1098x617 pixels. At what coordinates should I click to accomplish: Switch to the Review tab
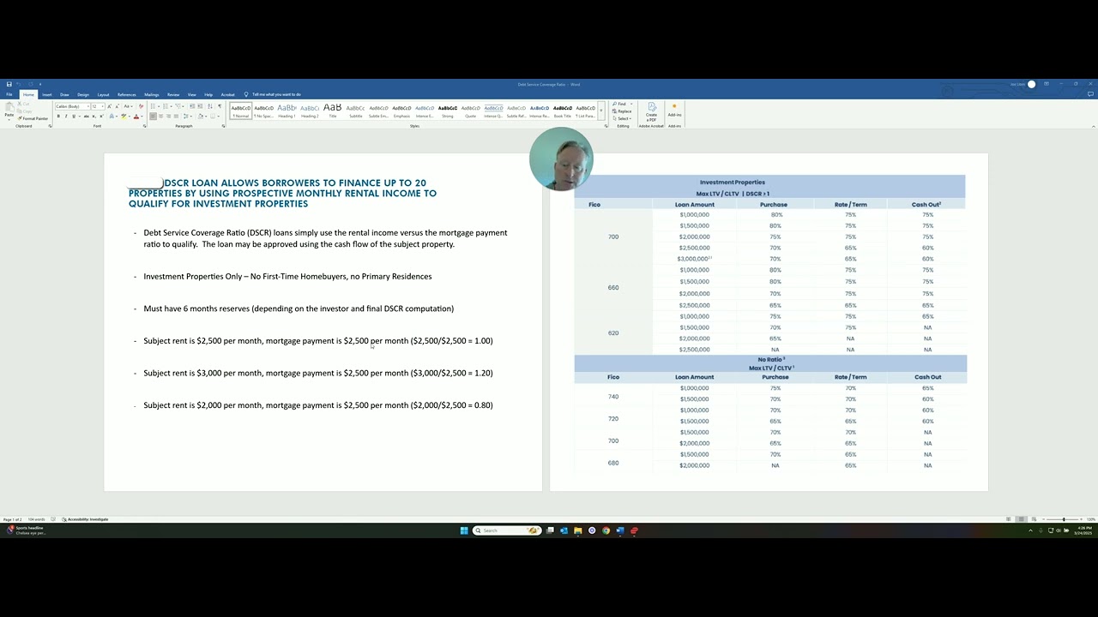[173, 94]
